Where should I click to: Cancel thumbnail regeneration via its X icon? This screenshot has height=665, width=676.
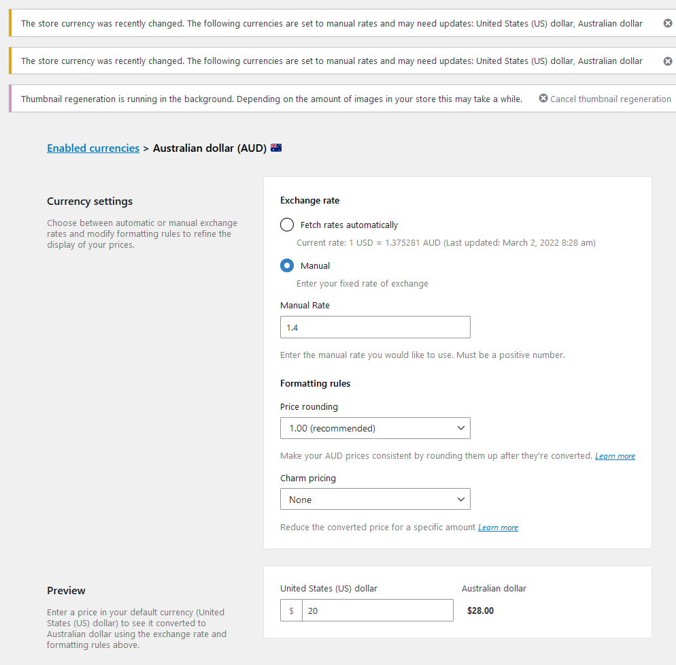543,99
